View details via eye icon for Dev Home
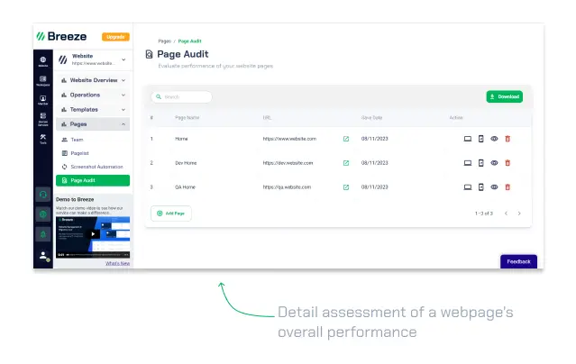 (494, 163)
